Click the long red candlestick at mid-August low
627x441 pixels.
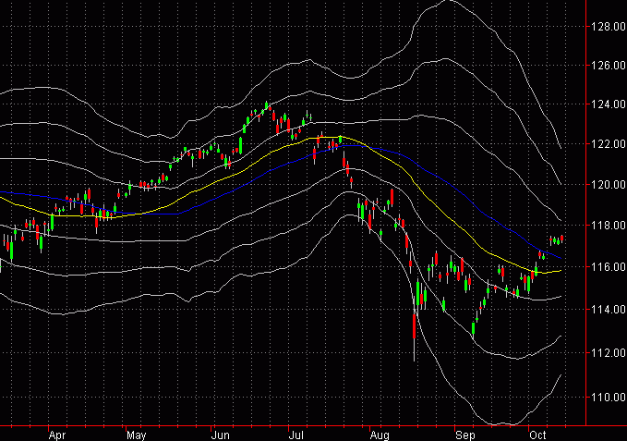pyautogui.click(x=415, y=326)
